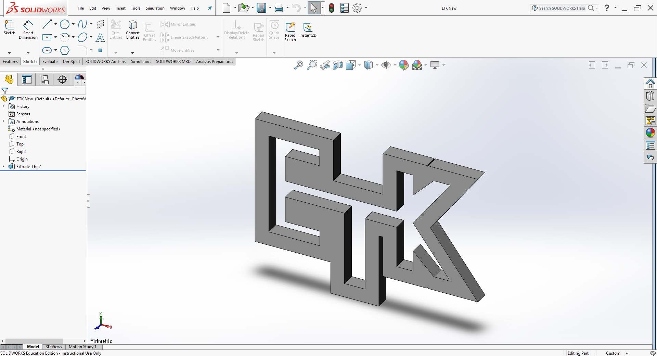This screenshot has height=356, width=657.
Task: Activate the Sketch Text tool
Action: coord(100,37)
